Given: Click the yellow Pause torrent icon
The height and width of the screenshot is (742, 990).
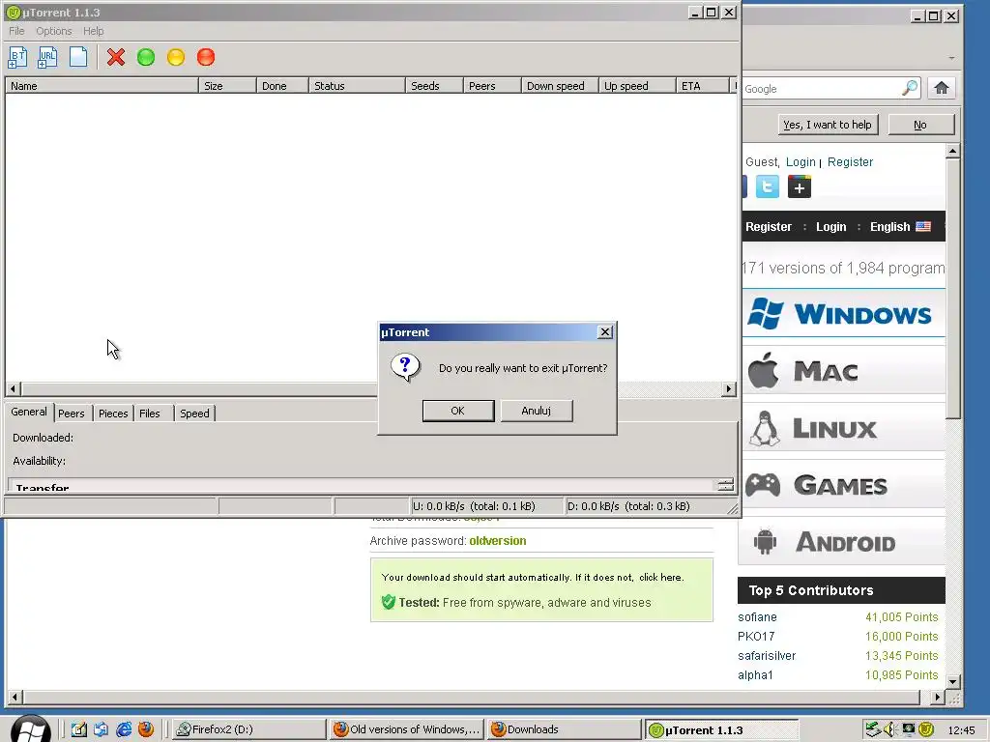Looking at the screenshot, I should pos(176,57).
